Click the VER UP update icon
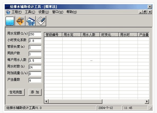This screenshot has height=113, width=157. click(x=31, y=21)
